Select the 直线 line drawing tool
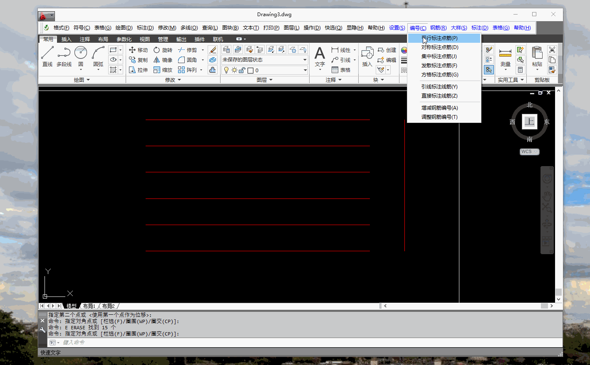 (47, 56)
